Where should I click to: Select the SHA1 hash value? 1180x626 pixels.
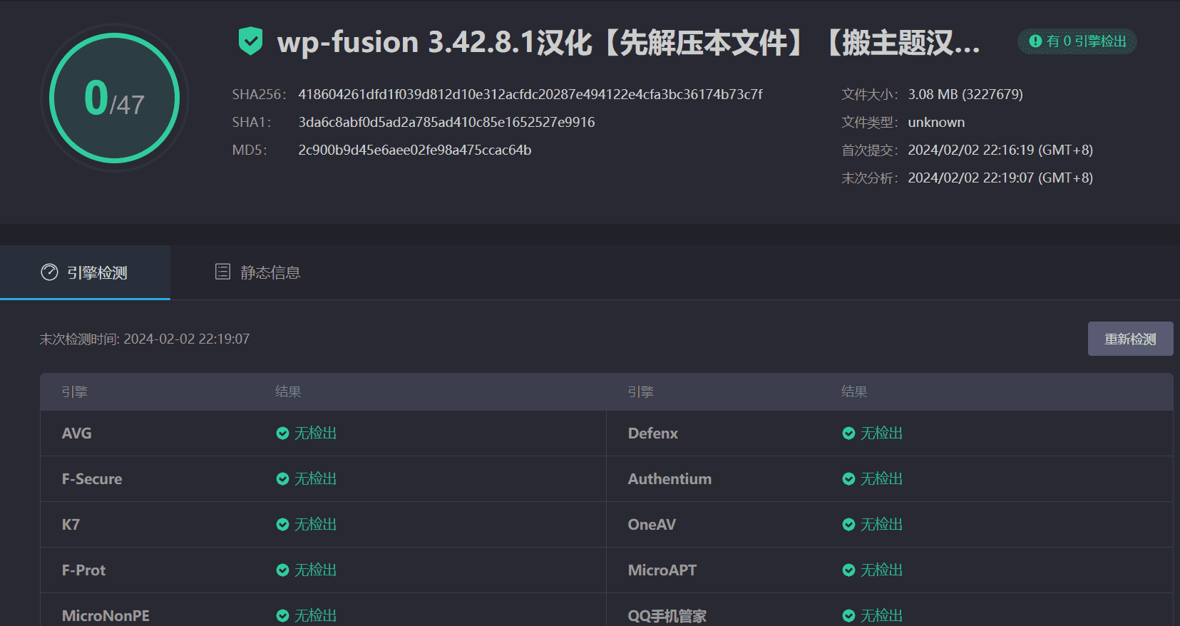point(446,122)
